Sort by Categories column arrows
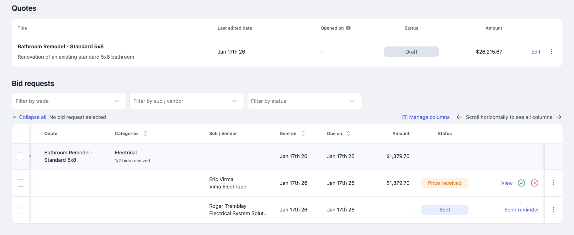The height and width of the screenshot is (235, 574). (145, 133)
